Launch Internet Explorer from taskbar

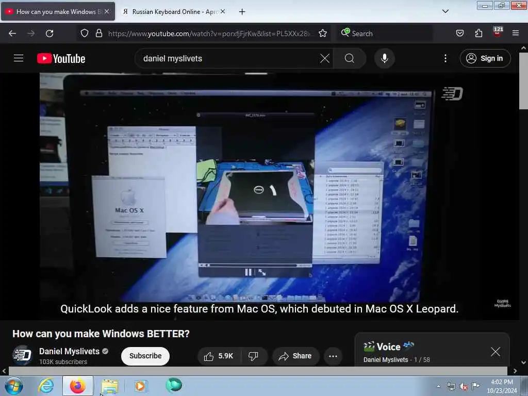click(46, 386)
